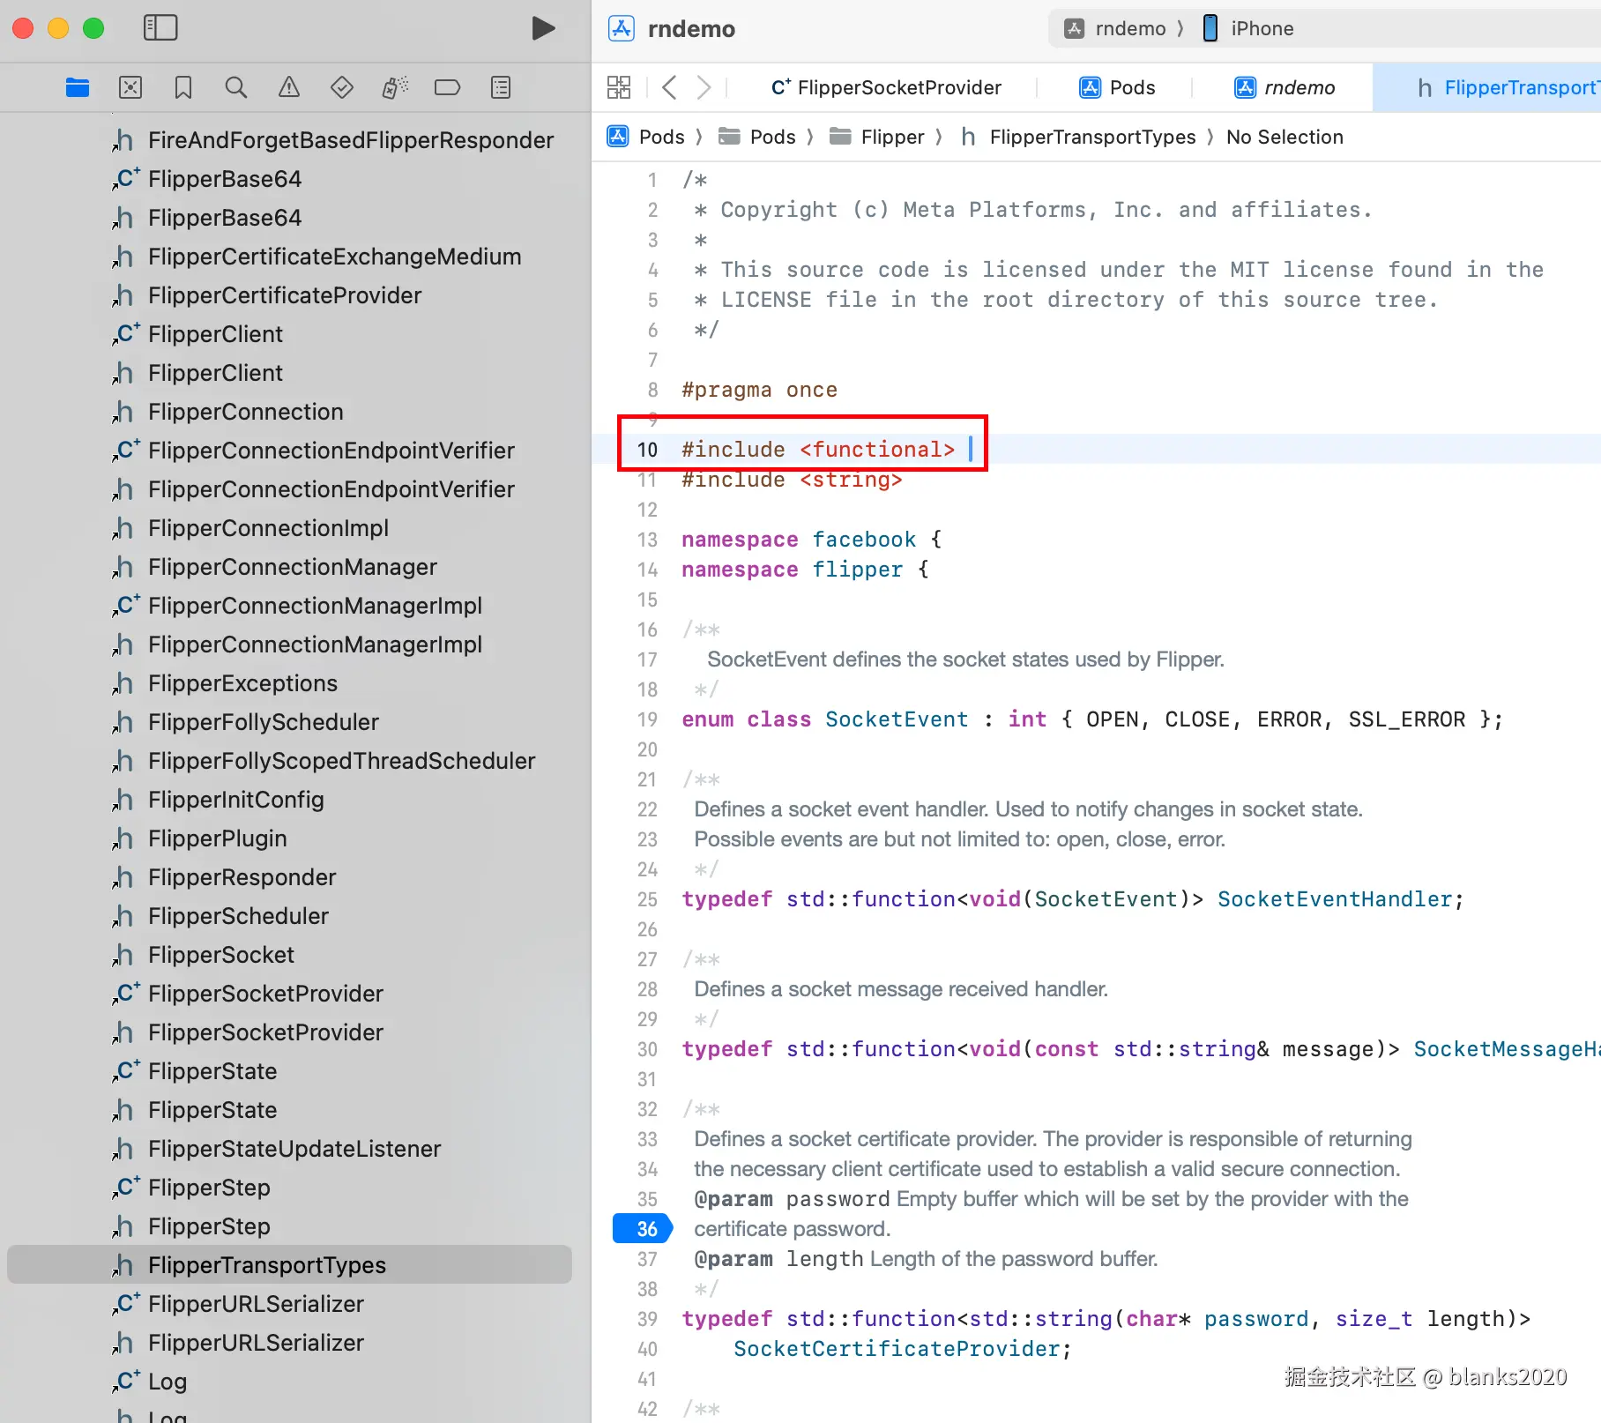Open FlipperSocketProvider C++ source in navigator

[x=248, y=994]
